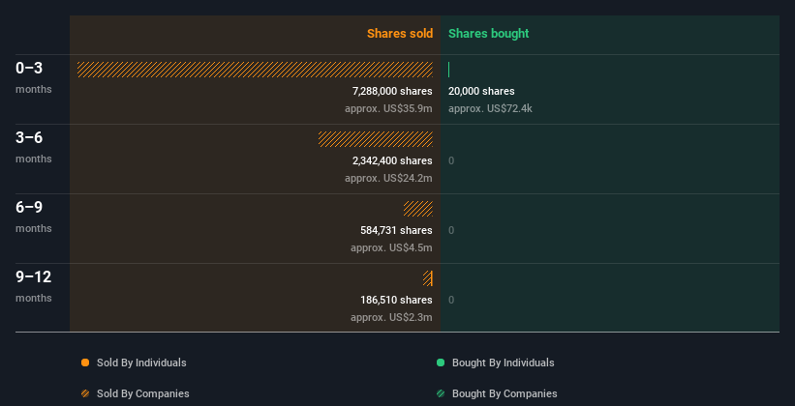The height and width of the screenshot is (406, 795).
Task: Click the 9–12 months hatched sold bar
Action: click(427, 278)
